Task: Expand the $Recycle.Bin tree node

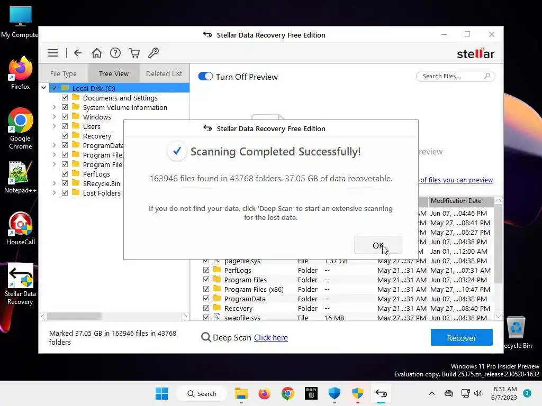Action: [x=55, y=183]
